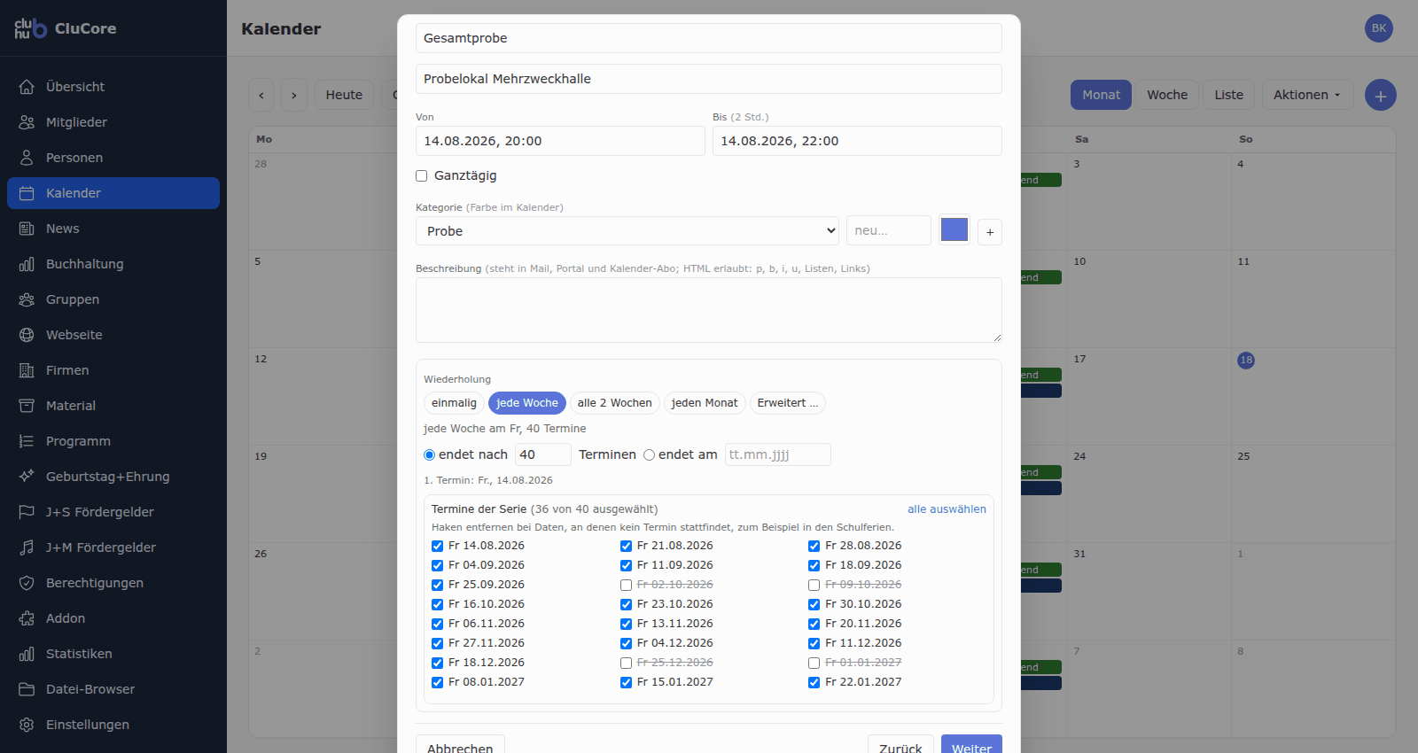The height and width of the screenshot is (753, 1418).
Task: Select the Geburtstag+Ehrung sparkle icon
Action: point(27,477)
